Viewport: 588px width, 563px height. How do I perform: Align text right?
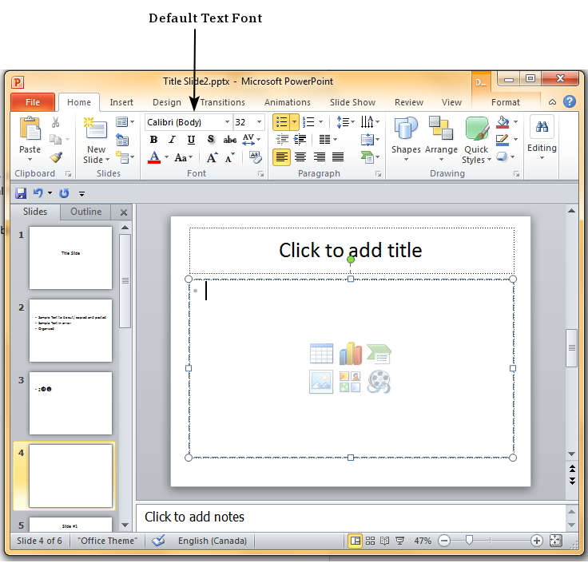pyautogui.click(x=319, y=157)
